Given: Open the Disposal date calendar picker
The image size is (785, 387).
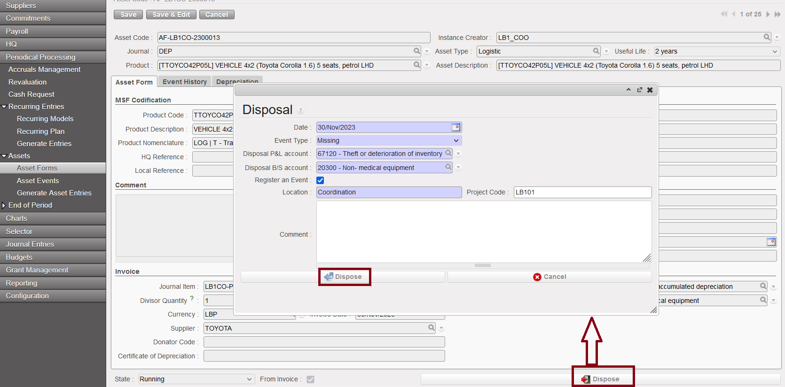Looking at the screenshot, I should [455, 127].
